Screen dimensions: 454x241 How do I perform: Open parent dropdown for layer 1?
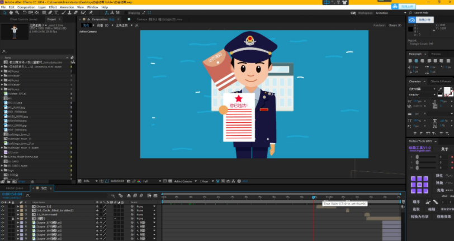[146, 206]
